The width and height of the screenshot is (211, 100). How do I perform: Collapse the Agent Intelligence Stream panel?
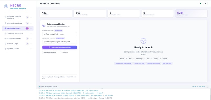point(207,87)
